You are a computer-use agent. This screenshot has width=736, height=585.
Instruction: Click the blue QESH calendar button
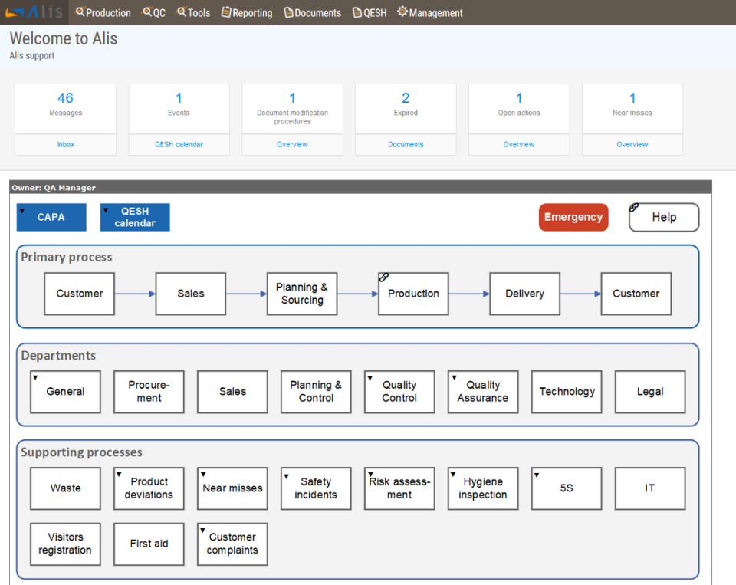point(134,217)
